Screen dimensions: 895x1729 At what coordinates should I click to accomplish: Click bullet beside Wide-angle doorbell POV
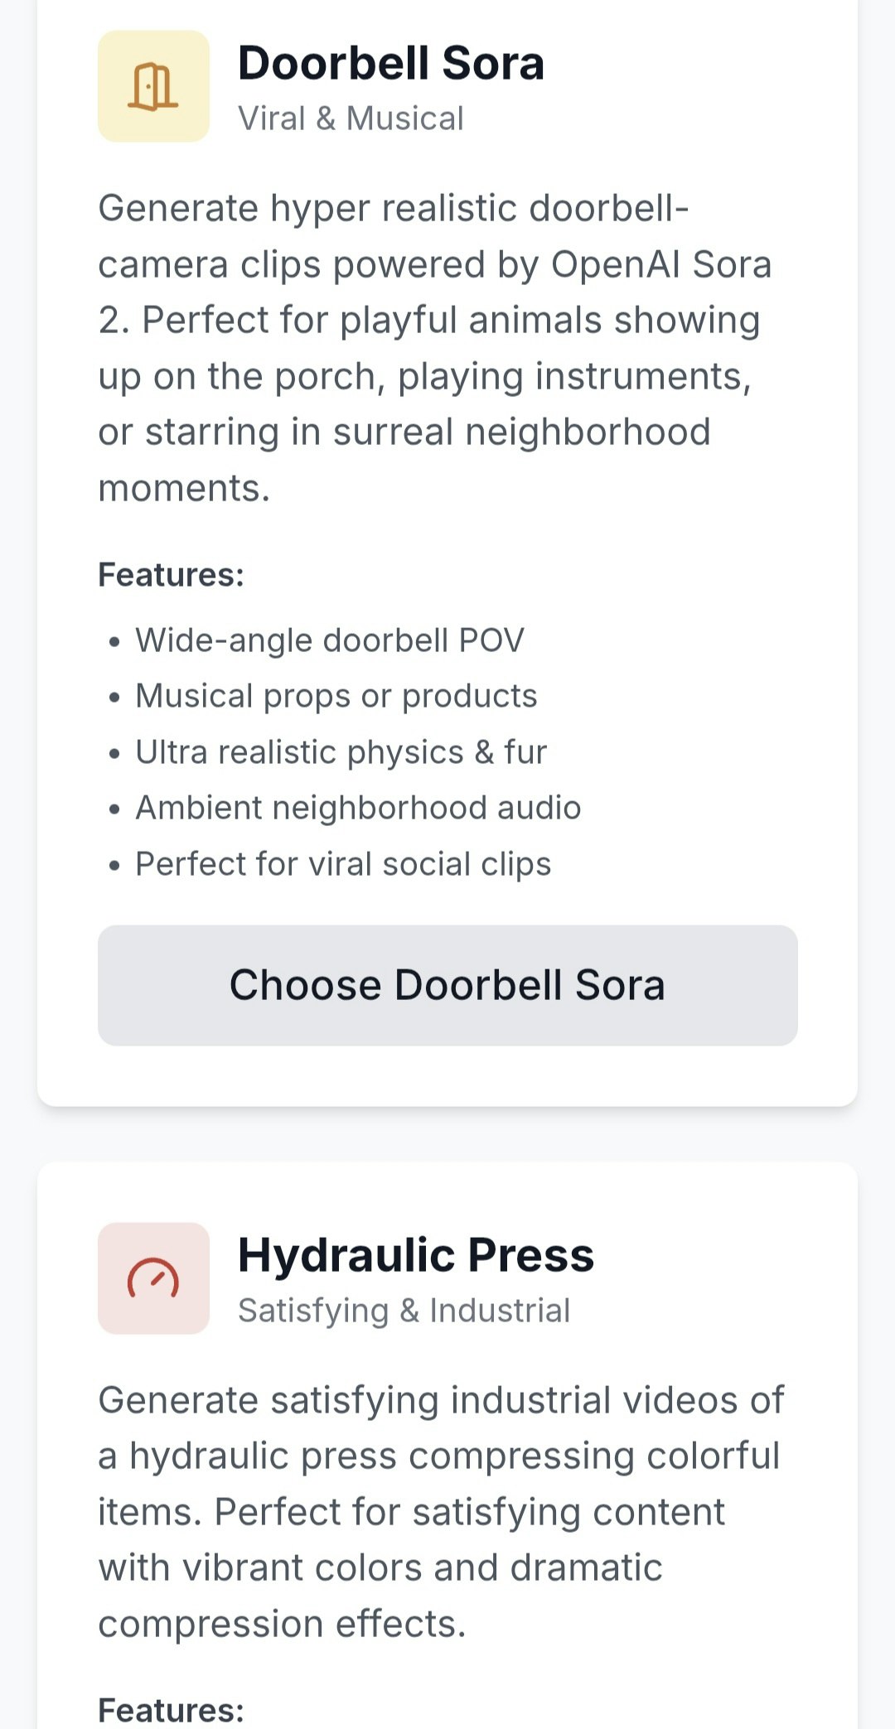(x=114, y=642)
